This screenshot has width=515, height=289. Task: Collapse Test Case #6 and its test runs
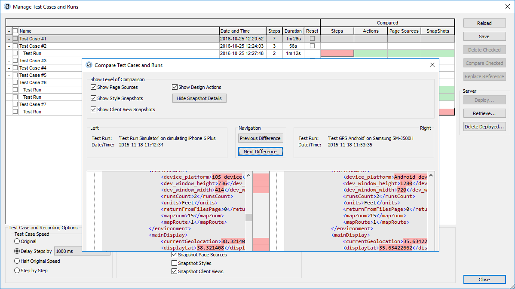(x=9, y=83)
